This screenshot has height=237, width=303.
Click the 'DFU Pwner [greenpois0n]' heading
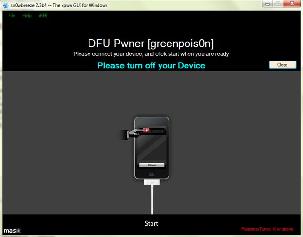pos(151,43)
